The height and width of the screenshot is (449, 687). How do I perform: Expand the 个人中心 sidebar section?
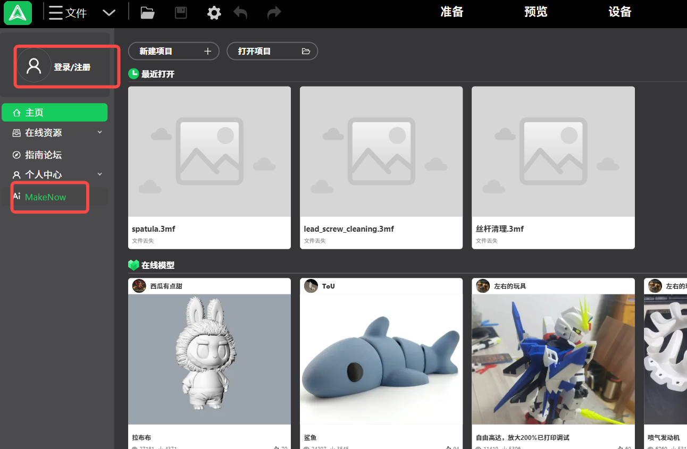[99, 174]
